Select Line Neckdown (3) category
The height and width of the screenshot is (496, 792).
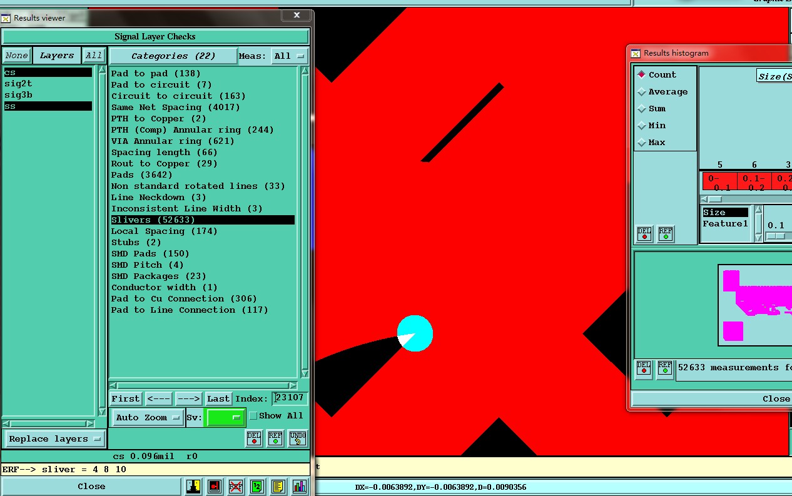pyautogui.click(x=203, y=197)
